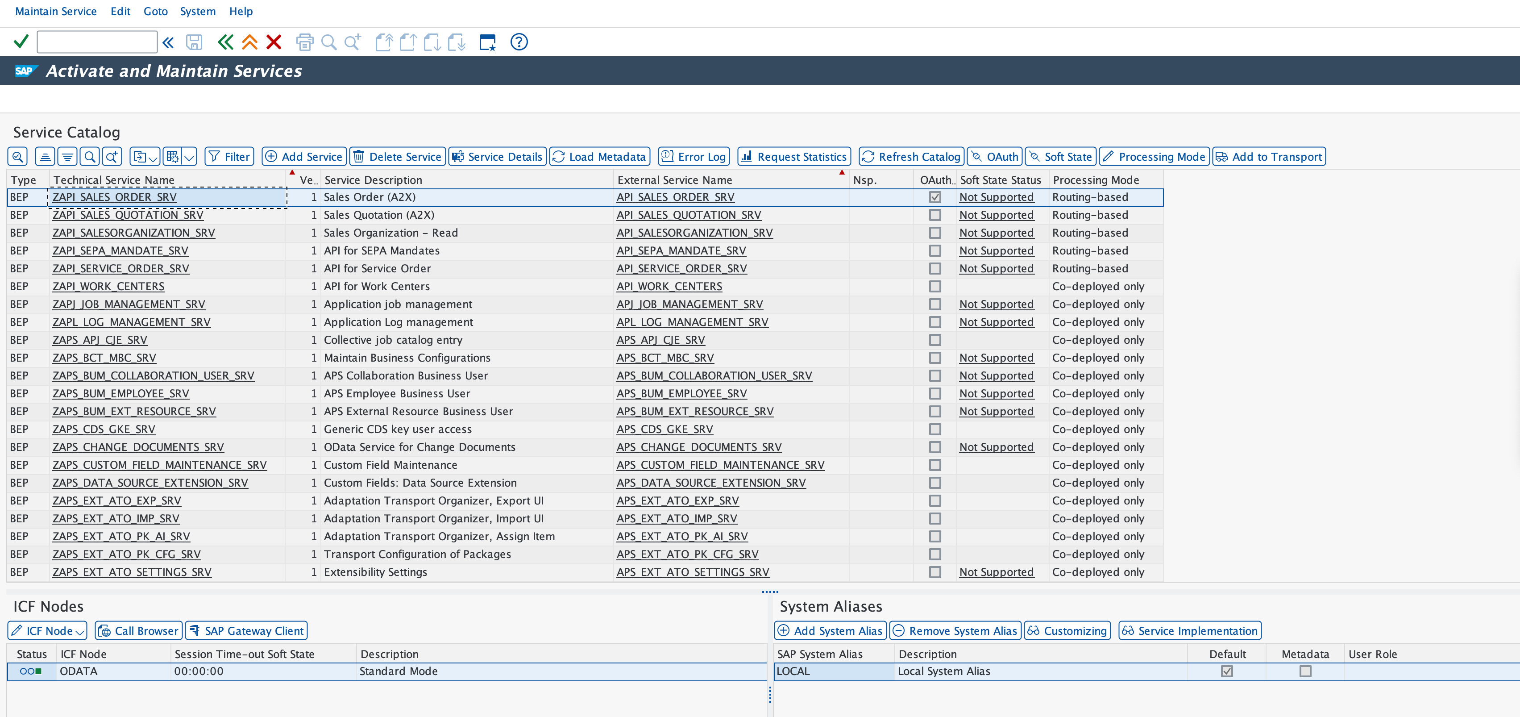Create a new session with the window icon

[487, 42]
